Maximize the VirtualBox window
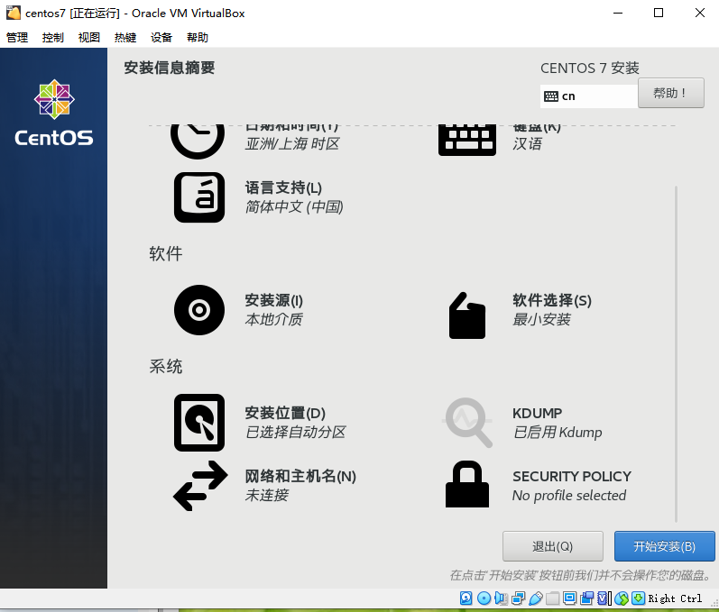The width and height of the screenshot is (719, 612). [659, 13]
